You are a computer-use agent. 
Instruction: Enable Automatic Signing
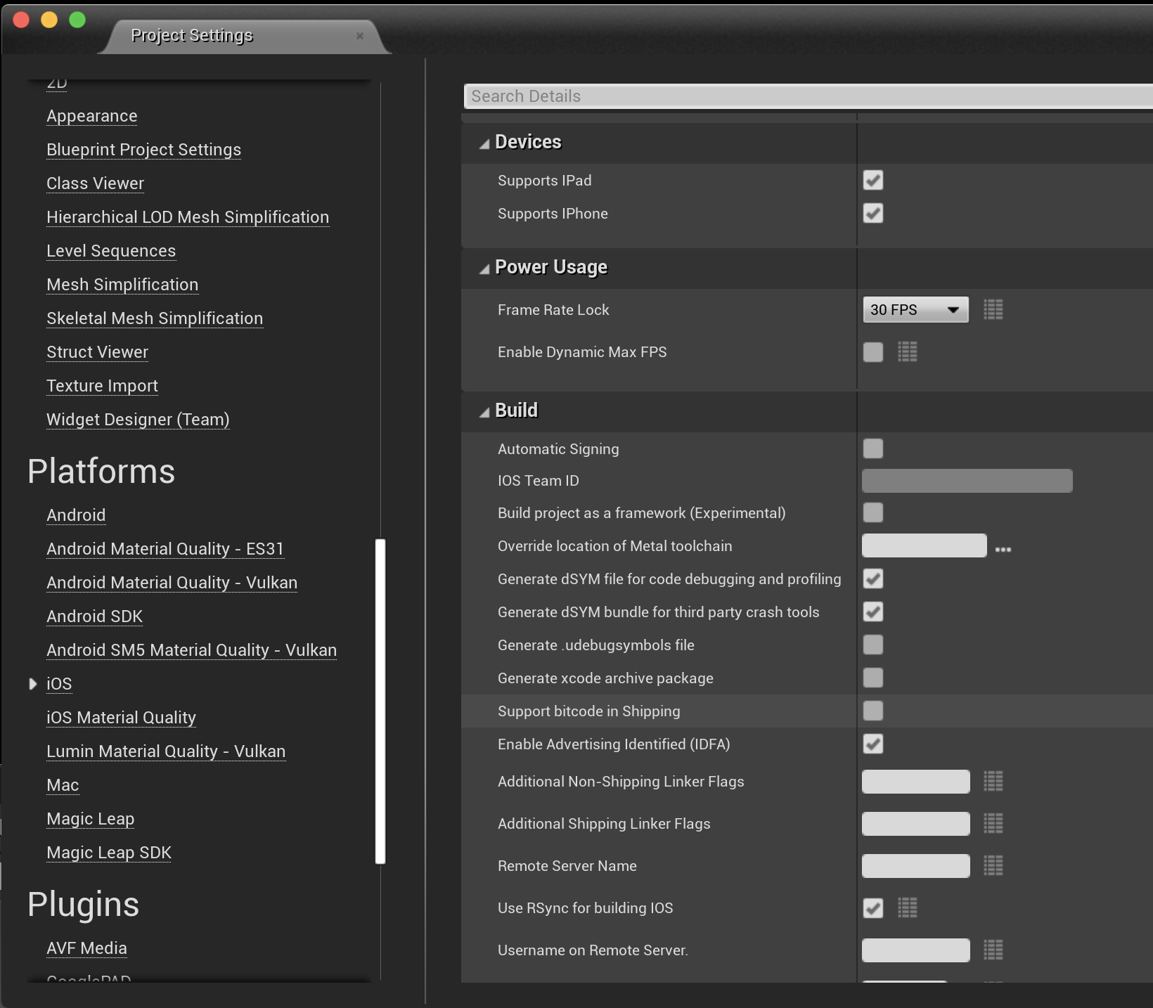872,448
